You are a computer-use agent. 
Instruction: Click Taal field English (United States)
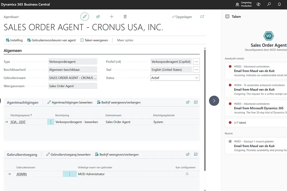coord(171,70)
